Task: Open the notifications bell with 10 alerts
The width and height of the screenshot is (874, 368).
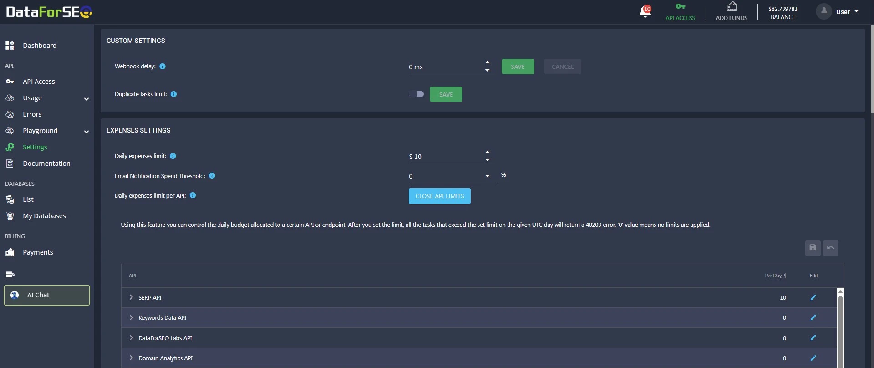Action: click(645, 11)
